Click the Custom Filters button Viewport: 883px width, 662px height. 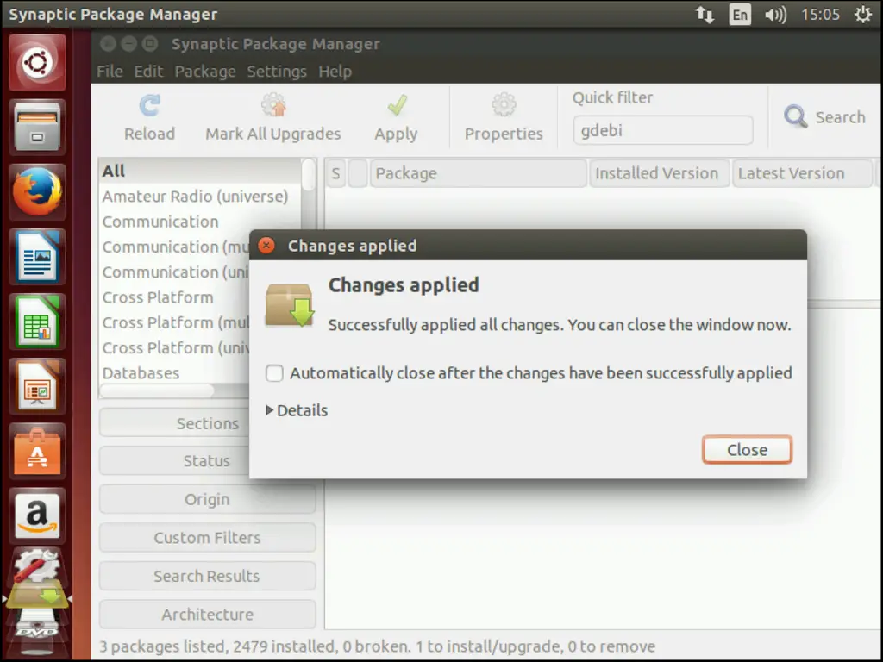point(207,538)
